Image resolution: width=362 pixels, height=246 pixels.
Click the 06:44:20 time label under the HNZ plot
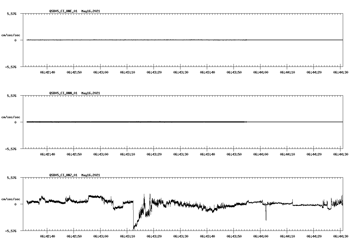click(314, 236)
